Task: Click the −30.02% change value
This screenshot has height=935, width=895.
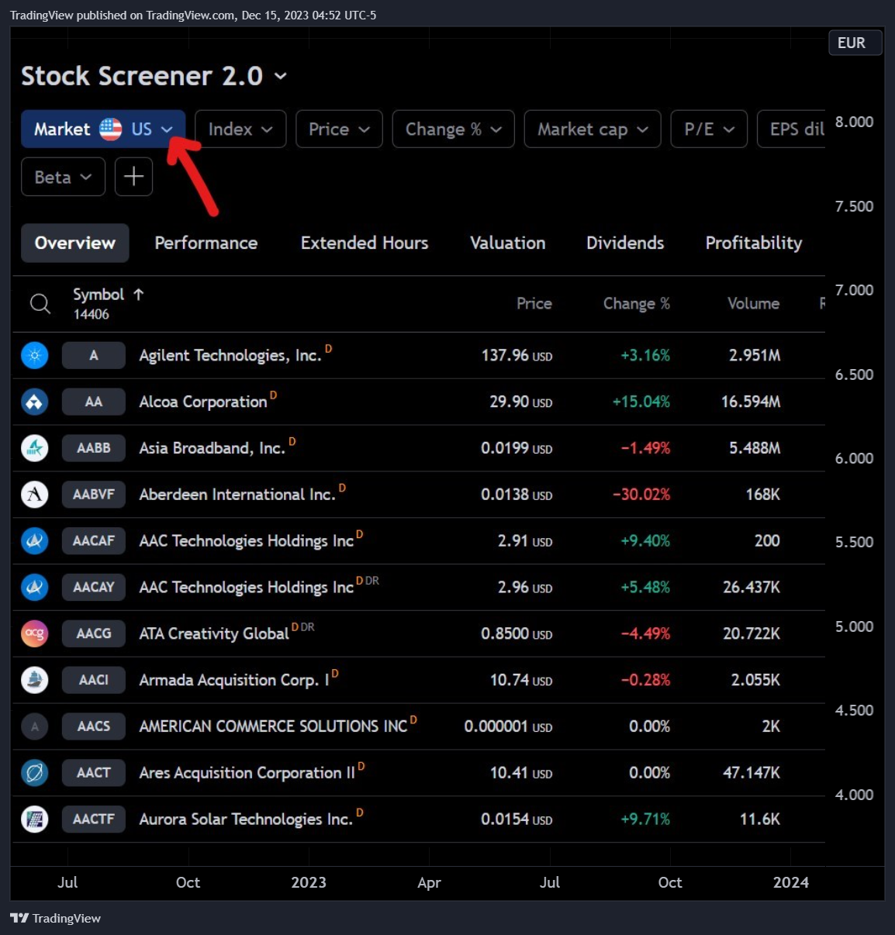Action: (x=641, y=495)
